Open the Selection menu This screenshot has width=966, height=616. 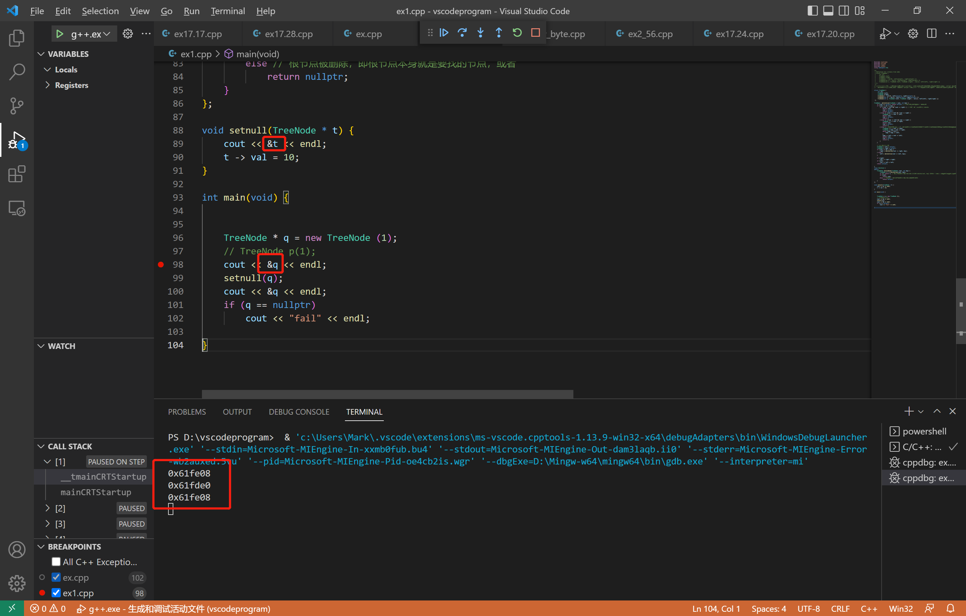100,11
